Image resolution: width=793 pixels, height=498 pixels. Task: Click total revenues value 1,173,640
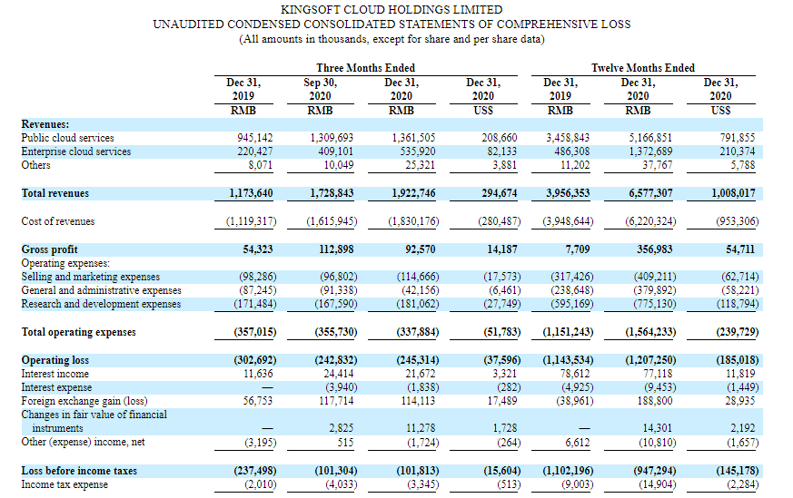click(251, 193)
